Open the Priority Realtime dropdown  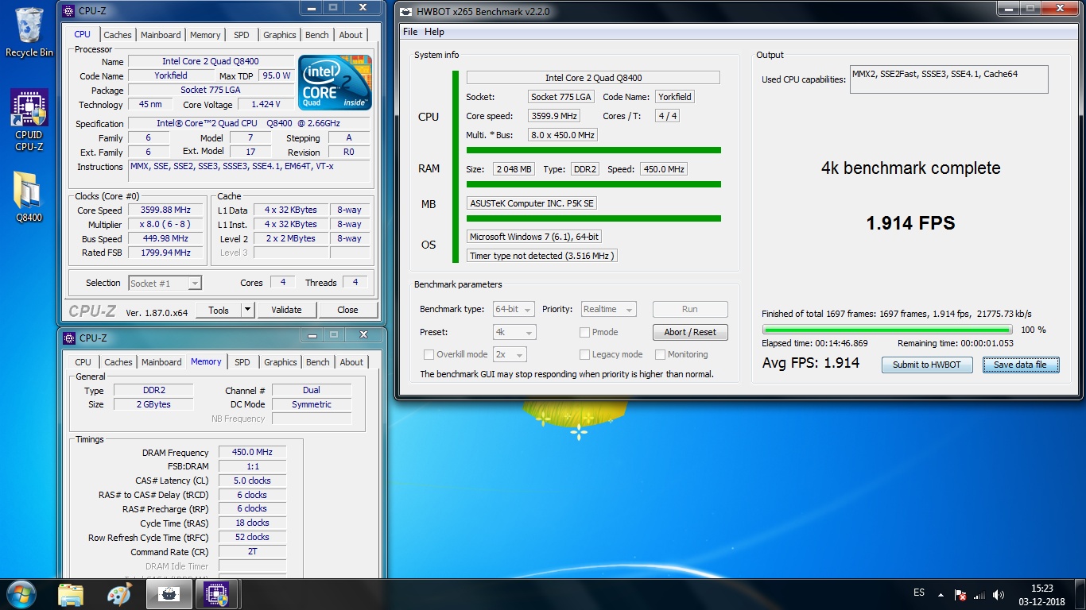click(x=609, y=309)
